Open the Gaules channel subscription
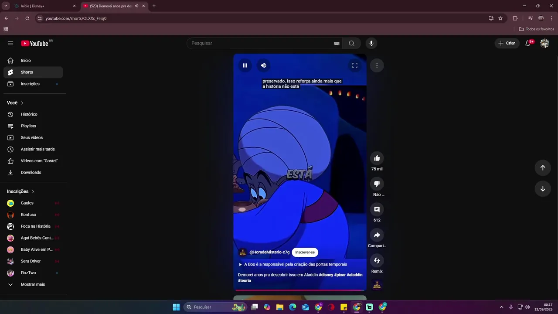The height and width of the screenshot is (314, 558). click(x=33, y=203)
